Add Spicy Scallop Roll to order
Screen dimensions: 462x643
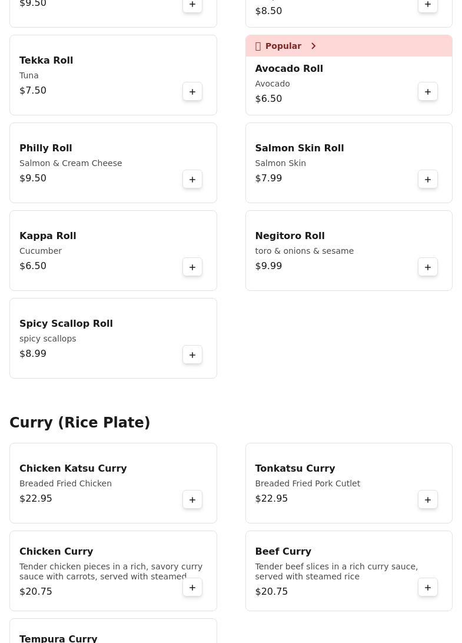click(x=192, y=355)
